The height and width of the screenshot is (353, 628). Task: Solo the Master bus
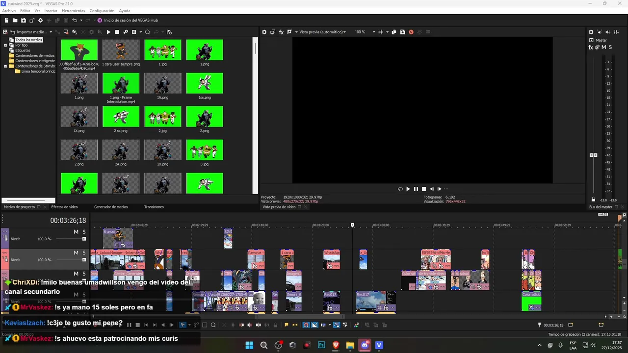[610, 47]
